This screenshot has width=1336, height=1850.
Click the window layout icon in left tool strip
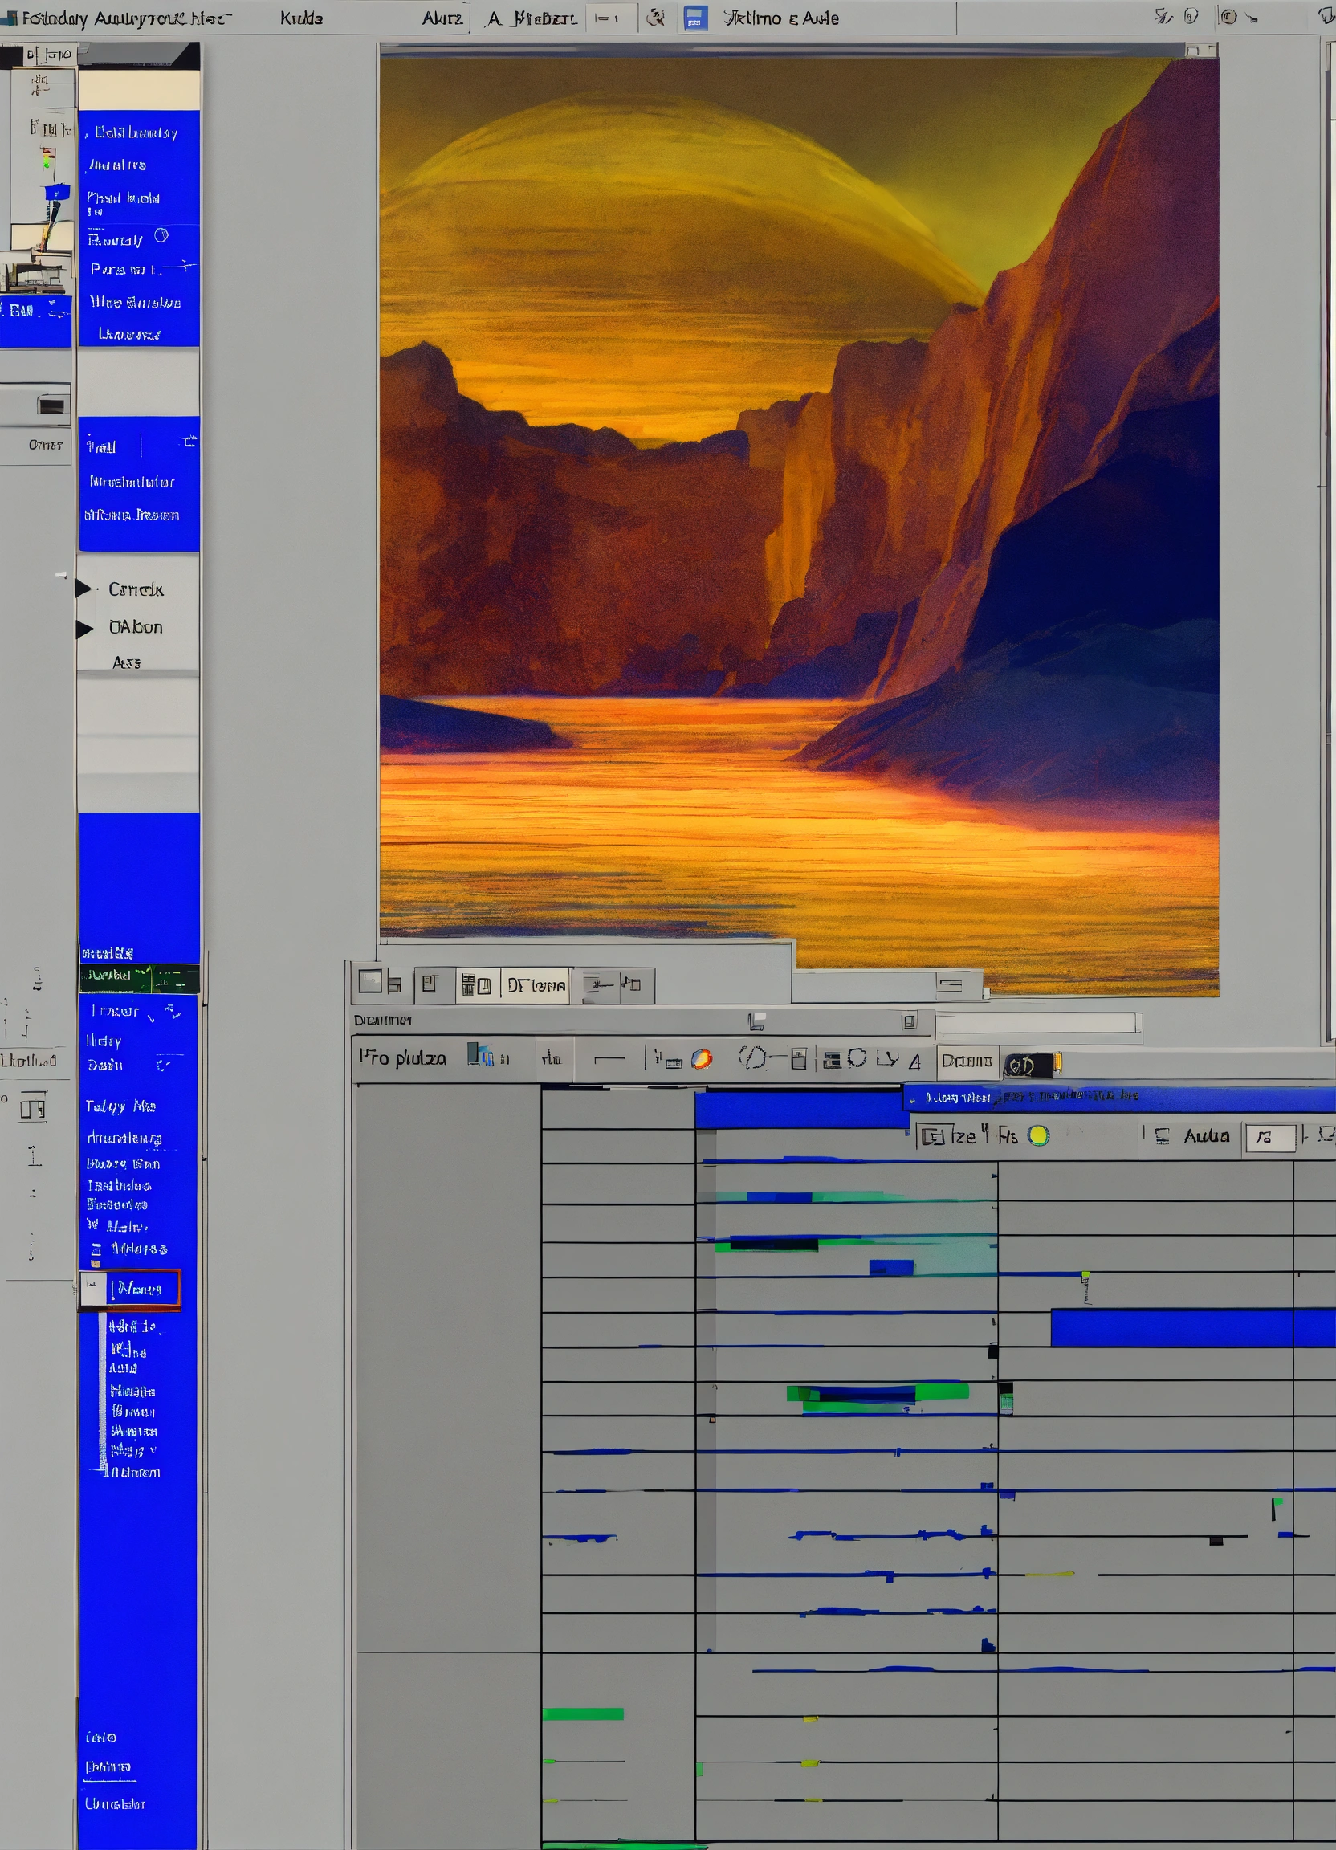click(x=33, y=1108)
